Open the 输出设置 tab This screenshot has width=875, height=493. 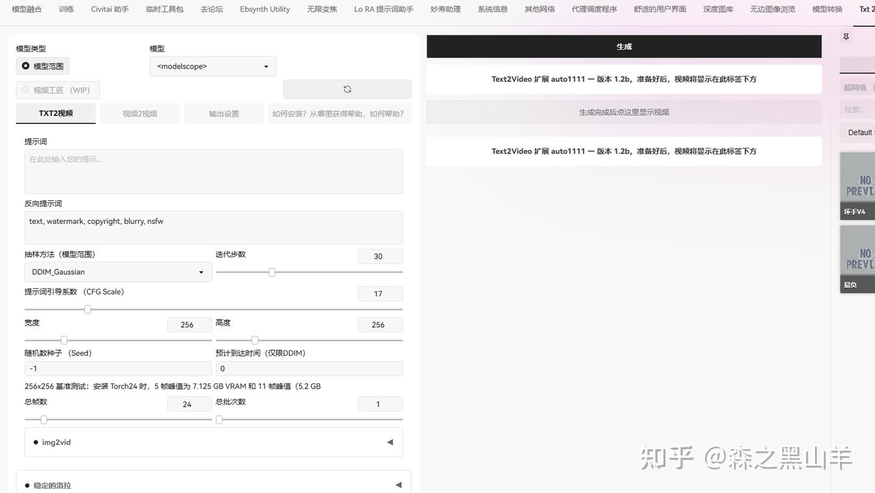coord(224,113)
